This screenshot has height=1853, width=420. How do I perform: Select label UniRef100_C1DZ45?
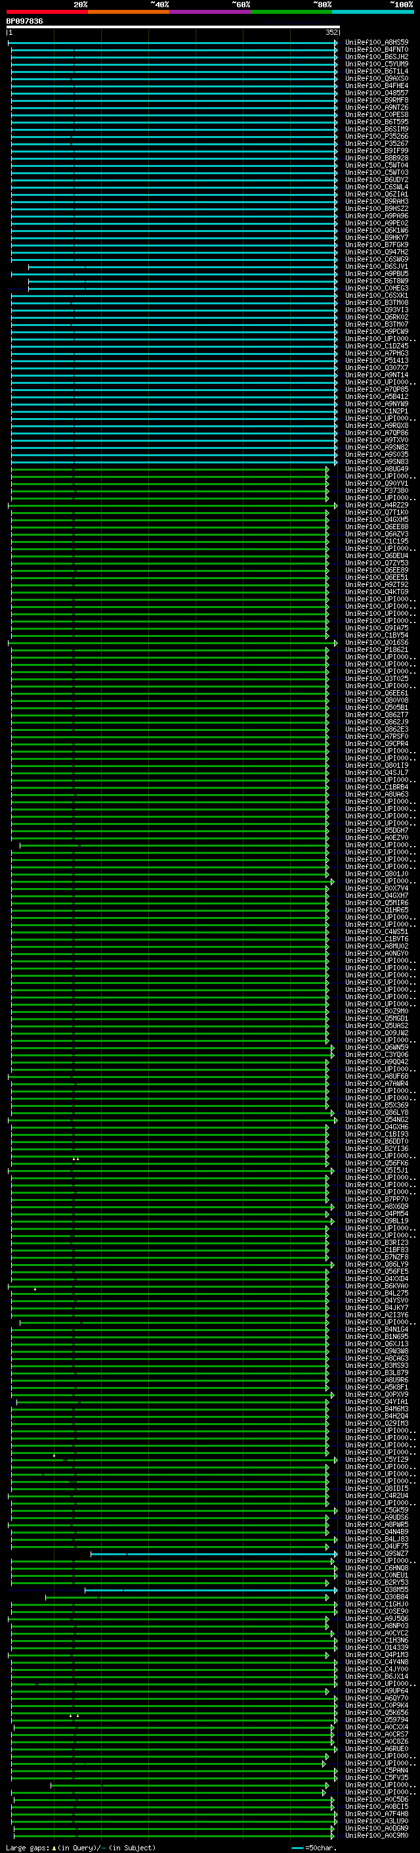click(x=377, y=346)
